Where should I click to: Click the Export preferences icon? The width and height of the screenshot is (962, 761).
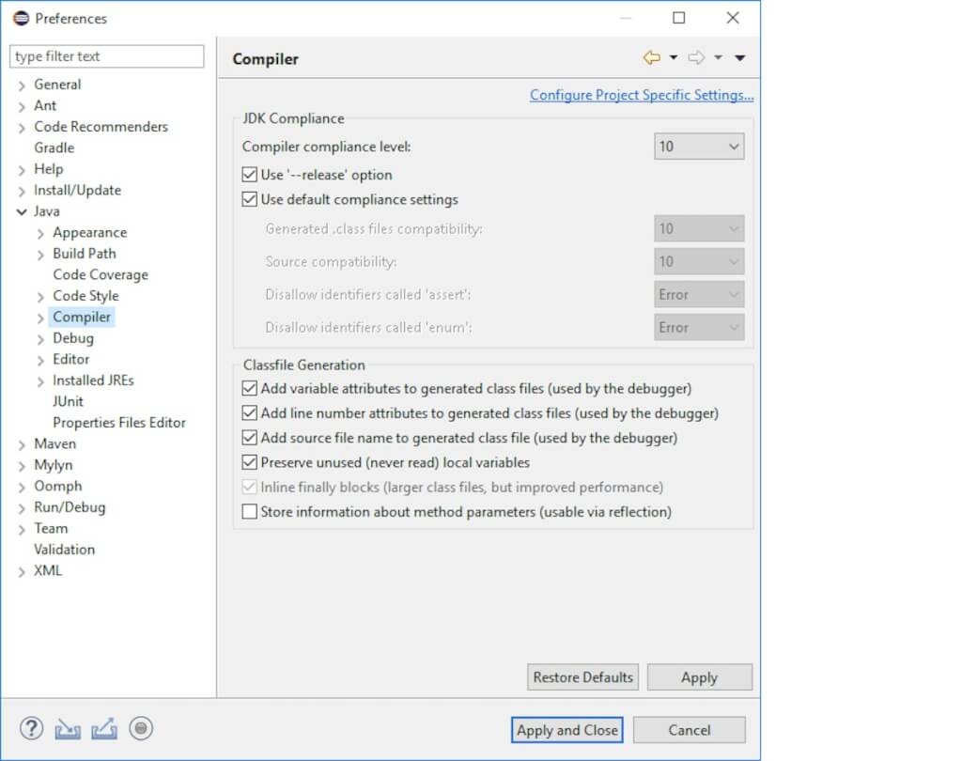(104, 728)
